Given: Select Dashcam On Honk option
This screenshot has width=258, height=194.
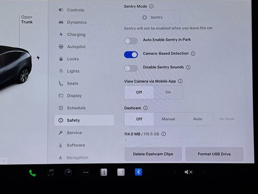Looking at the screenshot, I should (x=227, y=119).
